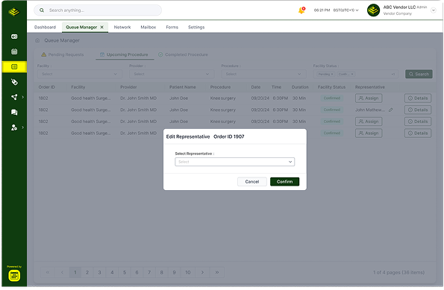Open the chat messages sidebar icon
Screen dimensions: 444x290
click(14, 113)
